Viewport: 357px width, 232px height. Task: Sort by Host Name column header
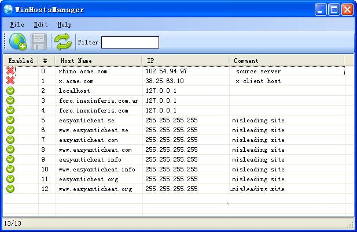tap(98, 61)
